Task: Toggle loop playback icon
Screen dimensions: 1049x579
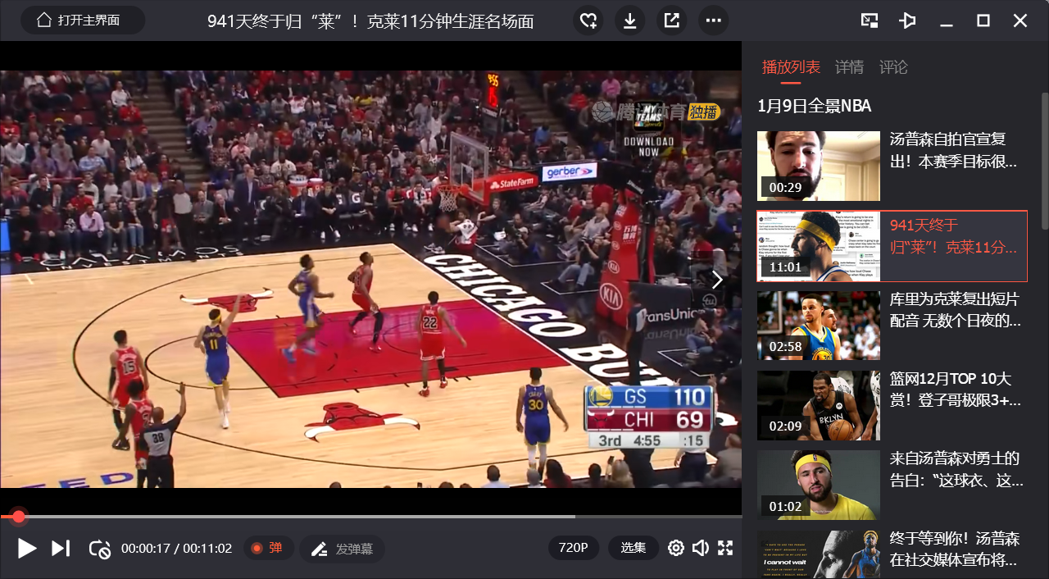Action: point(99,549)
